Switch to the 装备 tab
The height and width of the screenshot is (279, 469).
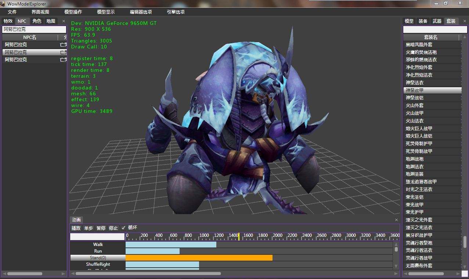(x=423, y=21)
